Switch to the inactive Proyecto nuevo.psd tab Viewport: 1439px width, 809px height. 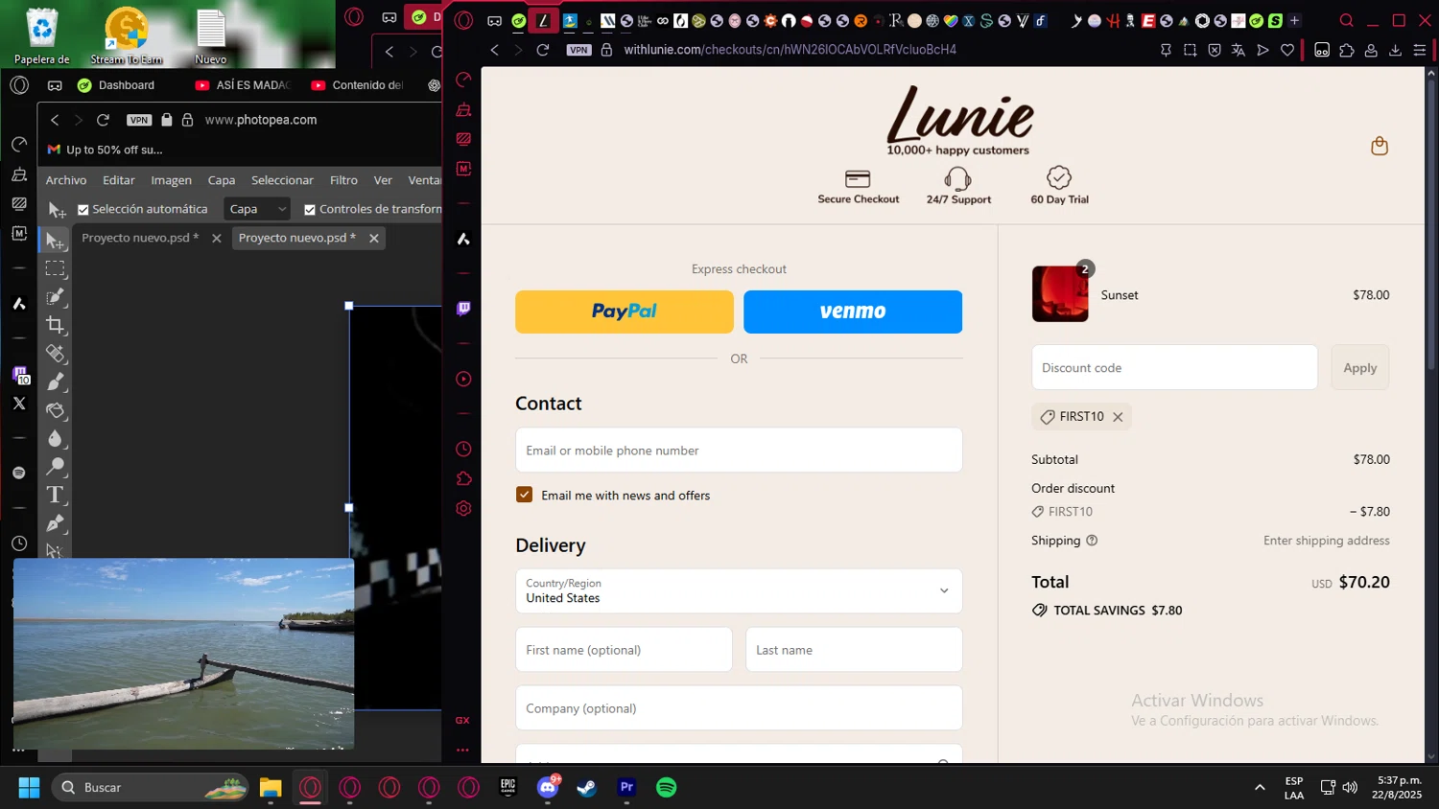point(140,238)
